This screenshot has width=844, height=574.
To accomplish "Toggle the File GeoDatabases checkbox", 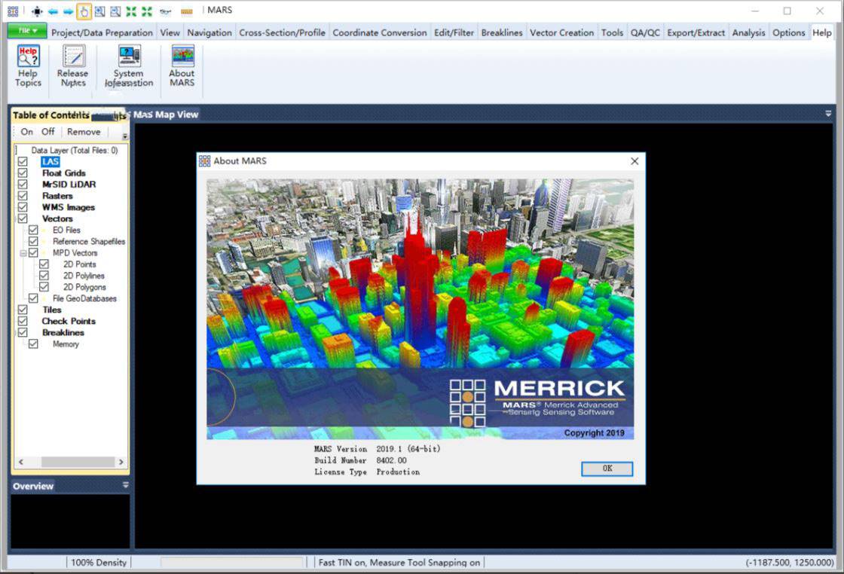I will [x=33, y=298].
